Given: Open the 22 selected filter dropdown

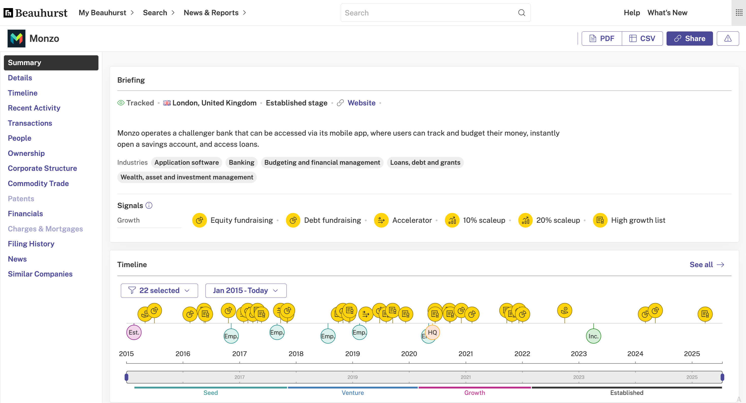Looking at the screenshot, I should point(159,290).
